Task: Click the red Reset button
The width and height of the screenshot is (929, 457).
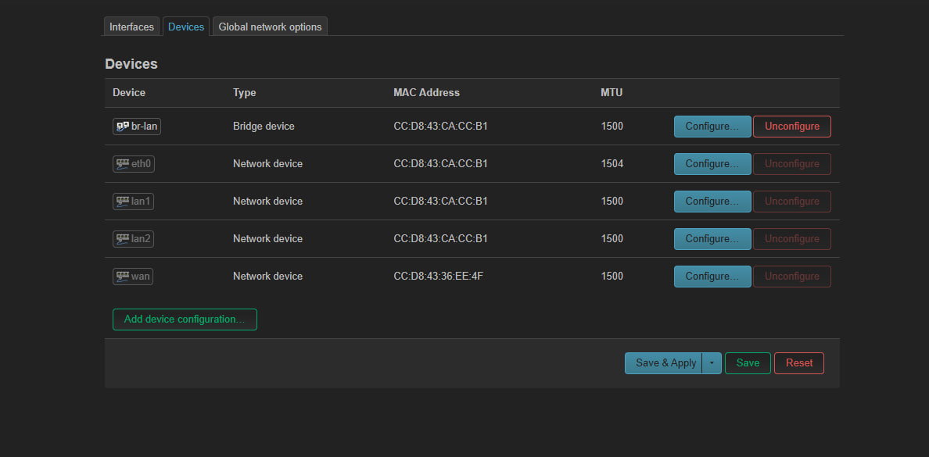Action: (798, 363)
